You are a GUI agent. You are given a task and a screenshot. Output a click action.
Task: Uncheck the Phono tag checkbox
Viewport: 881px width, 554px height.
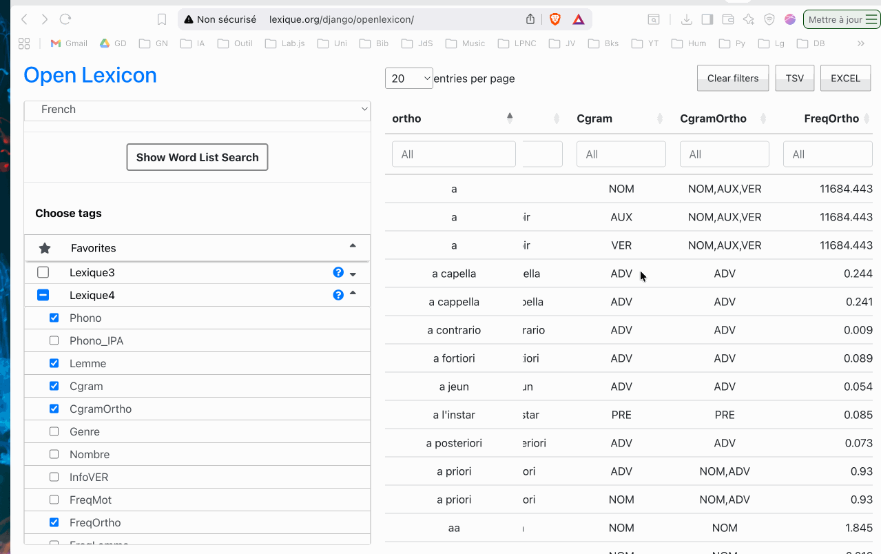pos(54,318)
